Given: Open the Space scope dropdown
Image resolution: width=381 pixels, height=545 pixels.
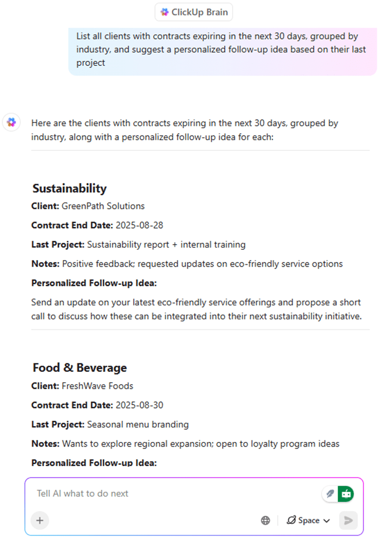Looking at the screenshot, I should pyautogui.click(x=309, y=520).
